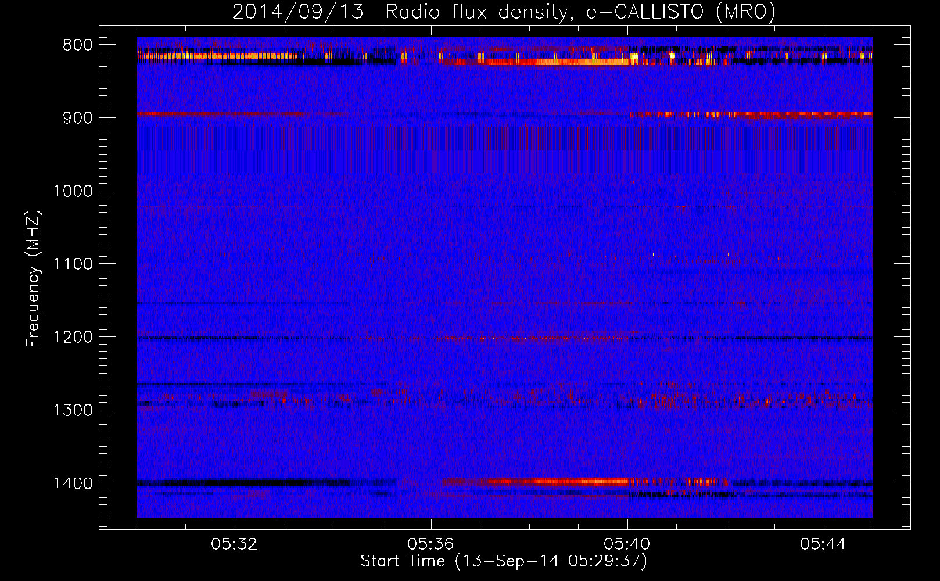Select the 1400 frequency axis label

[73, 483]
